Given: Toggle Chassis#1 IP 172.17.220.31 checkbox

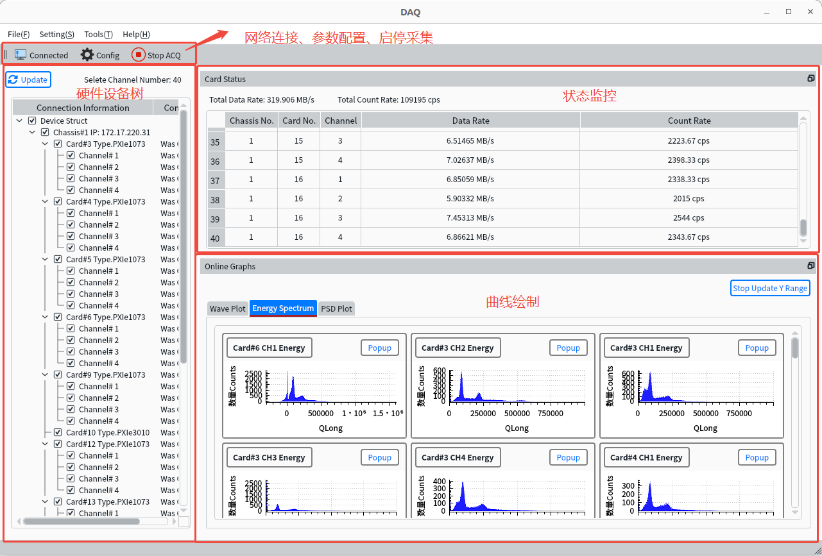Looking at the screenshot, I should click(45, 132).
